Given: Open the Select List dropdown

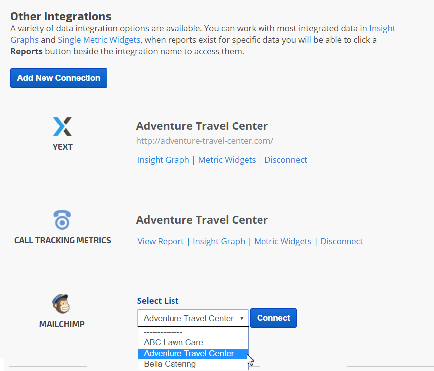Looking at the screenshot, I should click(x=192, y=318).
